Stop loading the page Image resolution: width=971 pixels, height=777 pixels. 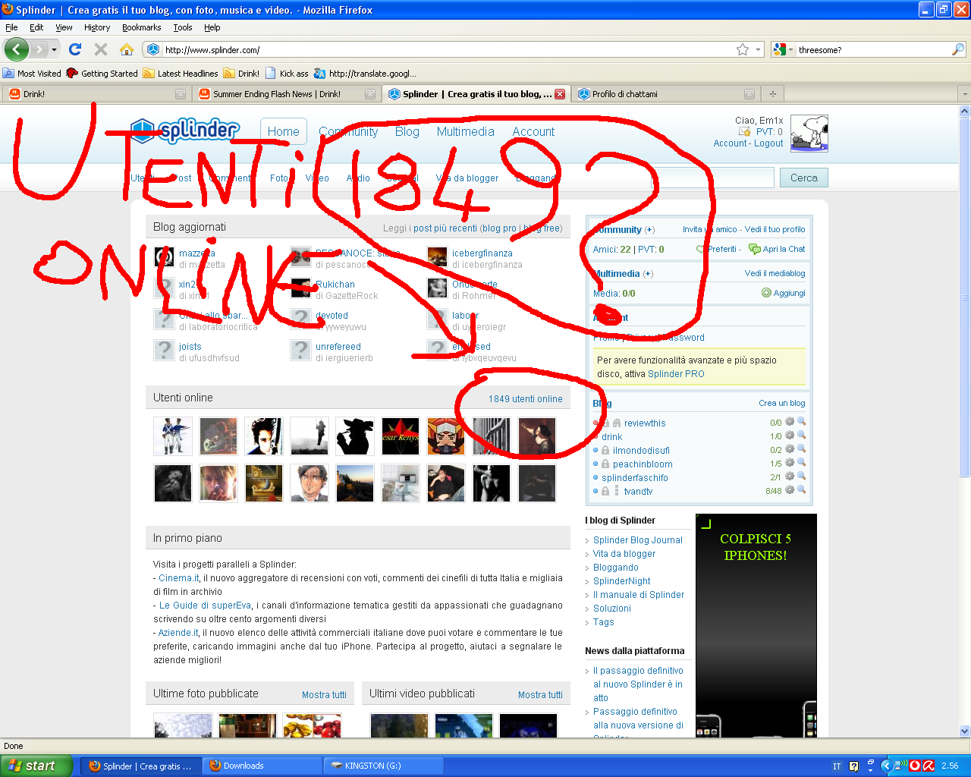[101, 49]
